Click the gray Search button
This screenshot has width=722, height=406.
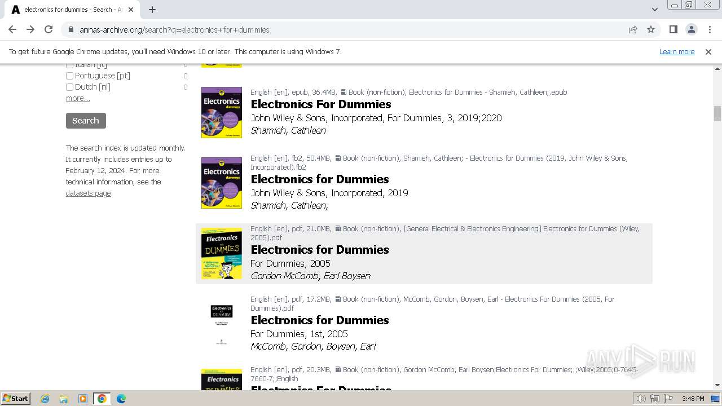pyautogui.click(x=86, y=121)
